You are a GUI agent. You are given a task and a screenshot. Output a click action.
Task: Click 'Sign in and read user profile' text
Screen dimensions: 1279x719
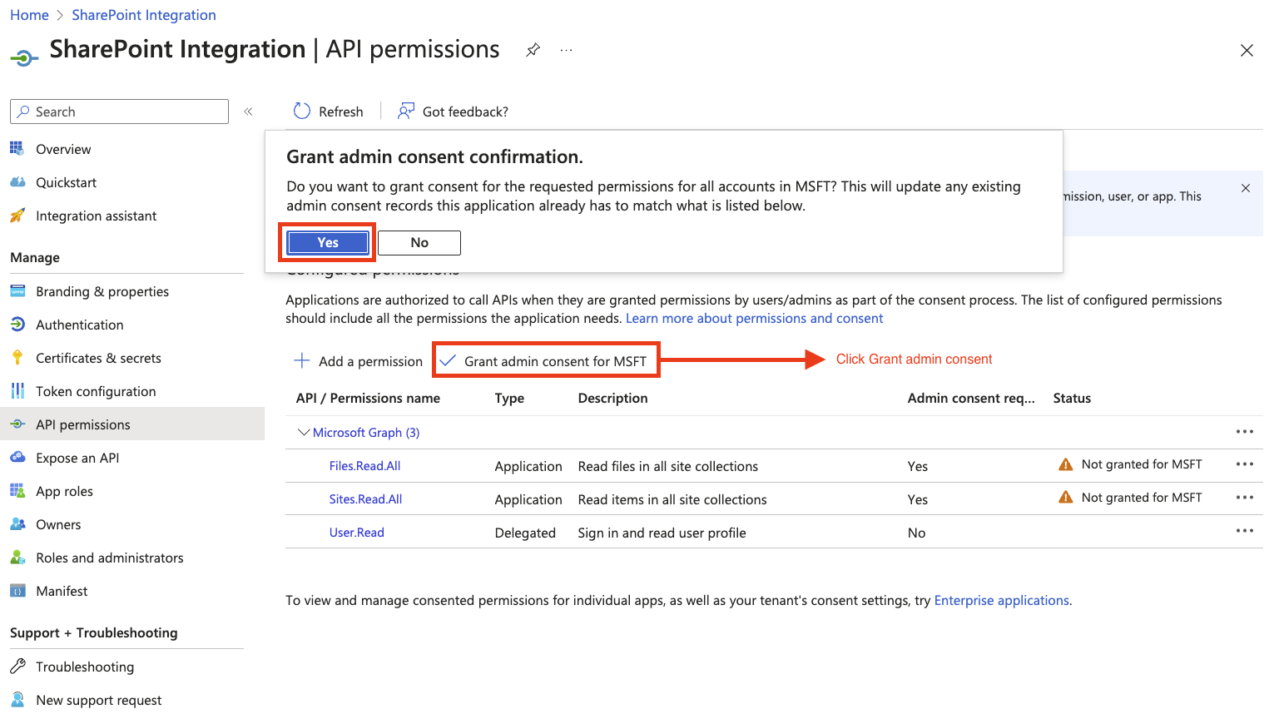tap(662, 533)
